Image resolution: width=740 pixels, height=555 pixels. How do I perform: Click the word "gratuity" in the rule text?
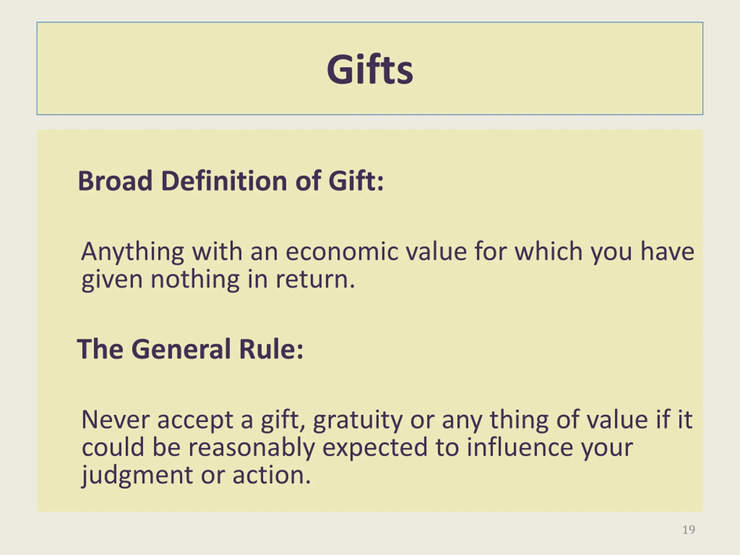click(x=357, y=420)
